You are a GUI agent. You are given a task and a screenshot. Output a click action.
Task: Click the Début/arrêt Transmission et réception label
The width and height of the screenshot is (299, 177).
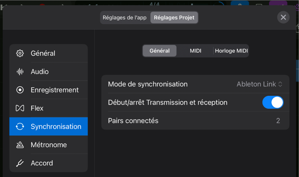[168, 102]
